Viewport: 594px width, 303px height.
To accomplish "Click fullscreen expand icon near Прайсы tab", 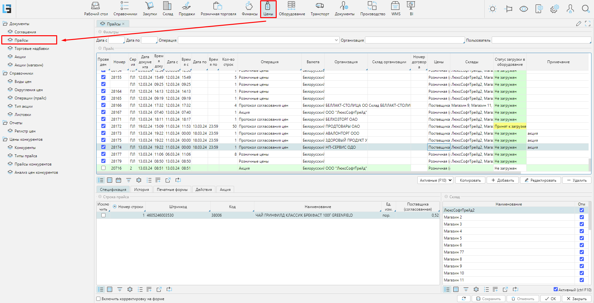I will (587, 24).
